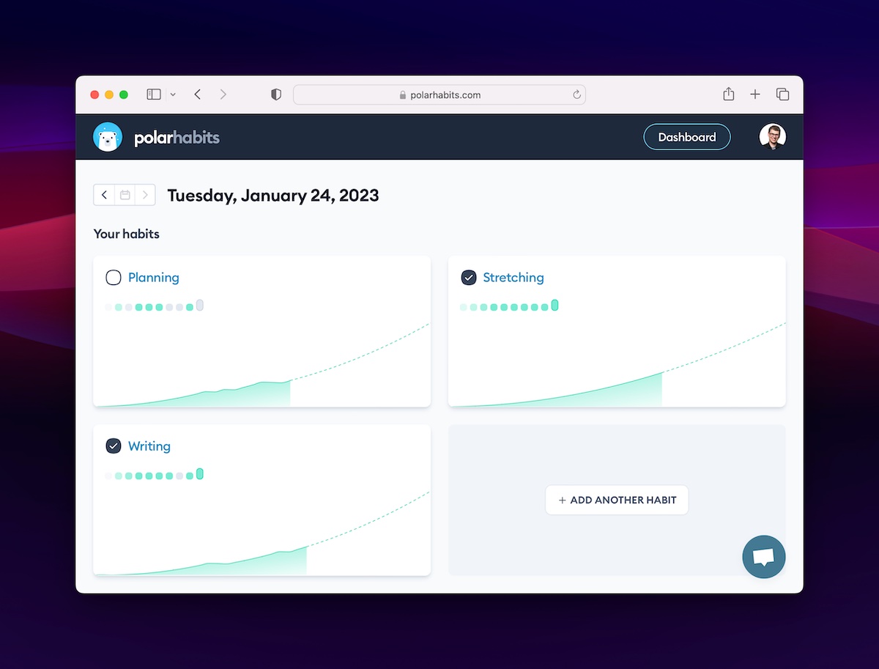The image size is (879, 669).
Task: Show the tab overview
Action: pos(782,95)
